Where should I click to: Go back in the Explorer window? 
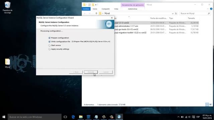click(85, 13)
